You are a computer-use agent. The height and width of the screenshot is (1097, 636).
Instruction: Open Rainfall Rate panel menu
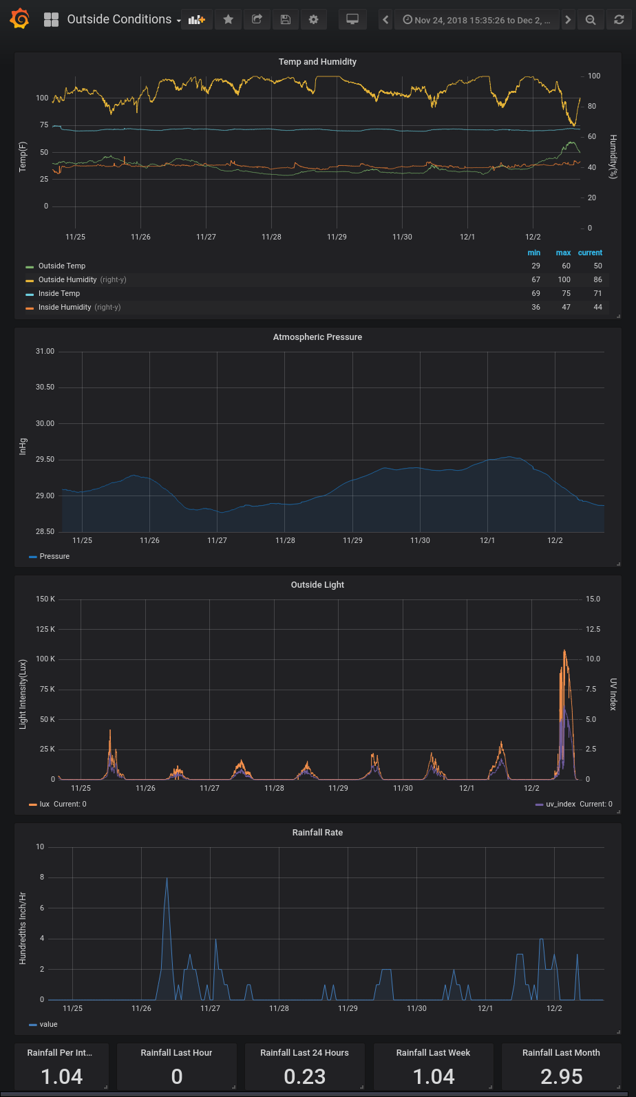(x=317, y=832)
